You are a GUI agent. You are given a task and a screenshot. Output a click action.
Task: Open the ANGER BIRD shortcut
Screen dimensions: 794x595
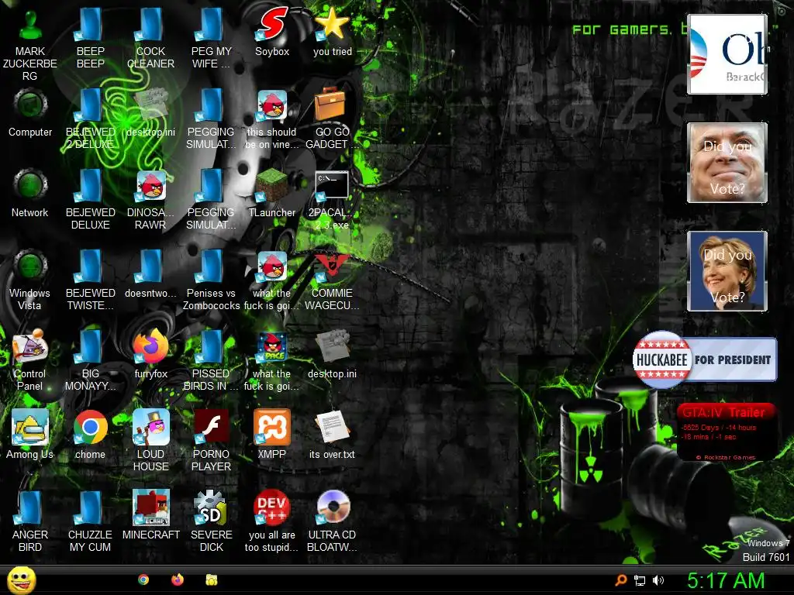click(x=30, y=507)
